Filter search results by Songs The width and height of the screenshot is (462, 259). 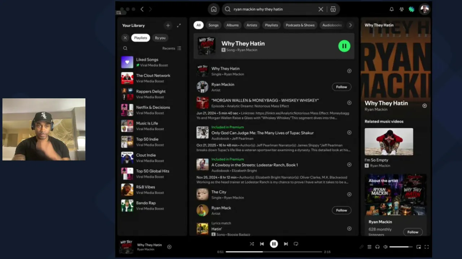(214, 25)
